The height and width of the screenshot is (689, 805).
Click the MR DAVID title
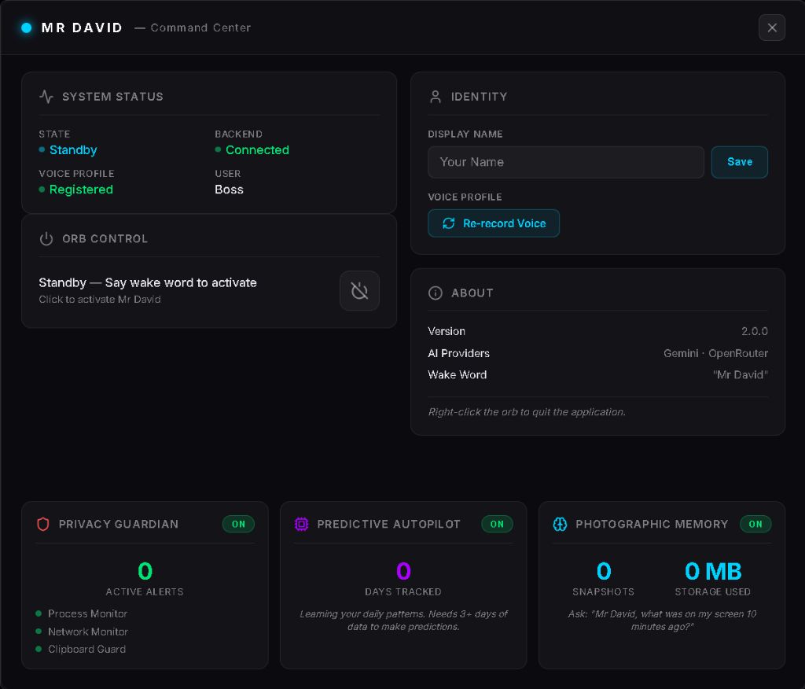click(82, 28)
